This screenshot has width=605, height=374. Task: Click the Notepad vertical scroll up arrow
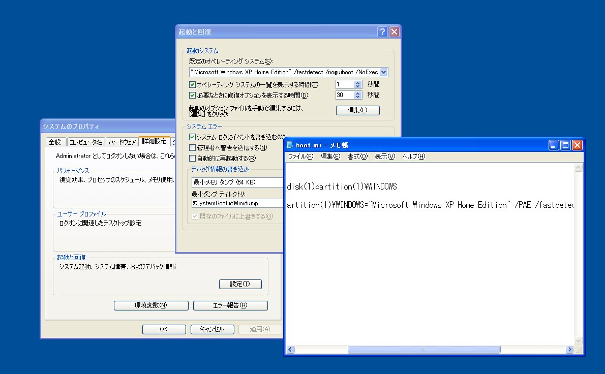(578, 168)
